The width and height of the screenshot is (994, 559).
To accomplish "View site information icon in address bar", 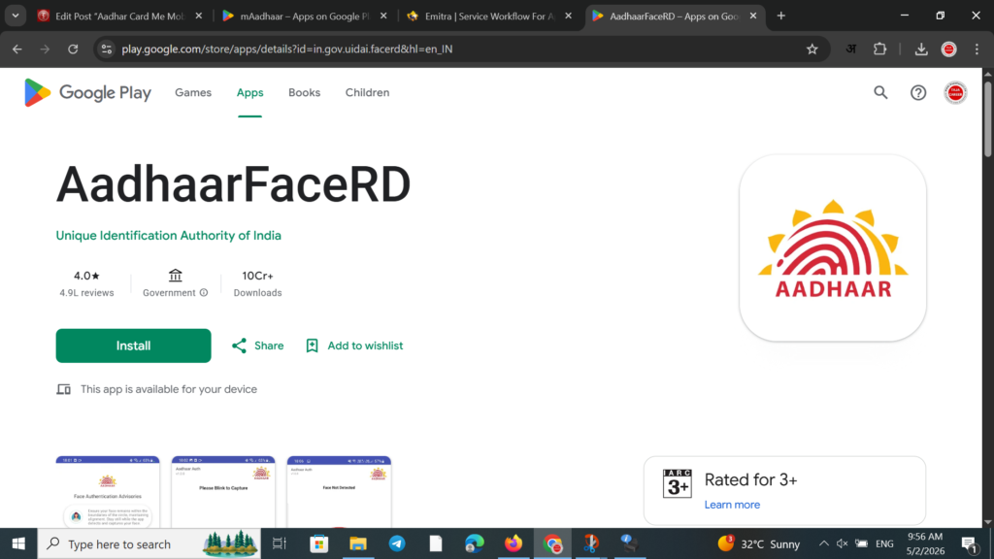I will [x=107, y=49].
